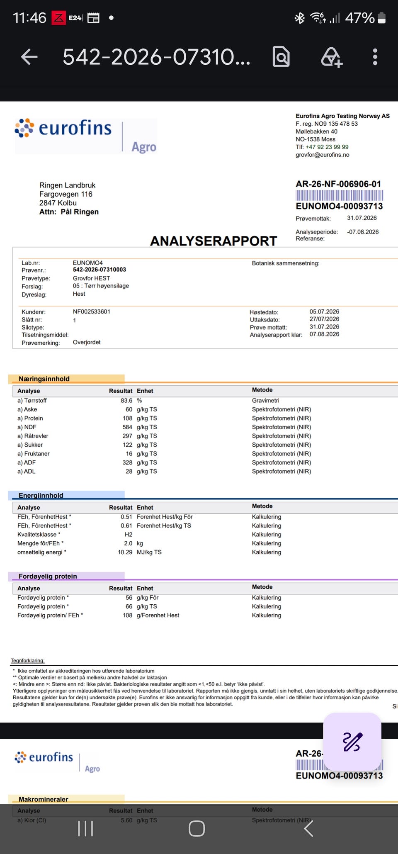Tap the Kvalitetsklasse value H2
Image resolution: width=398 pixels, height=854 pixels.
click(x=129, y=535)
